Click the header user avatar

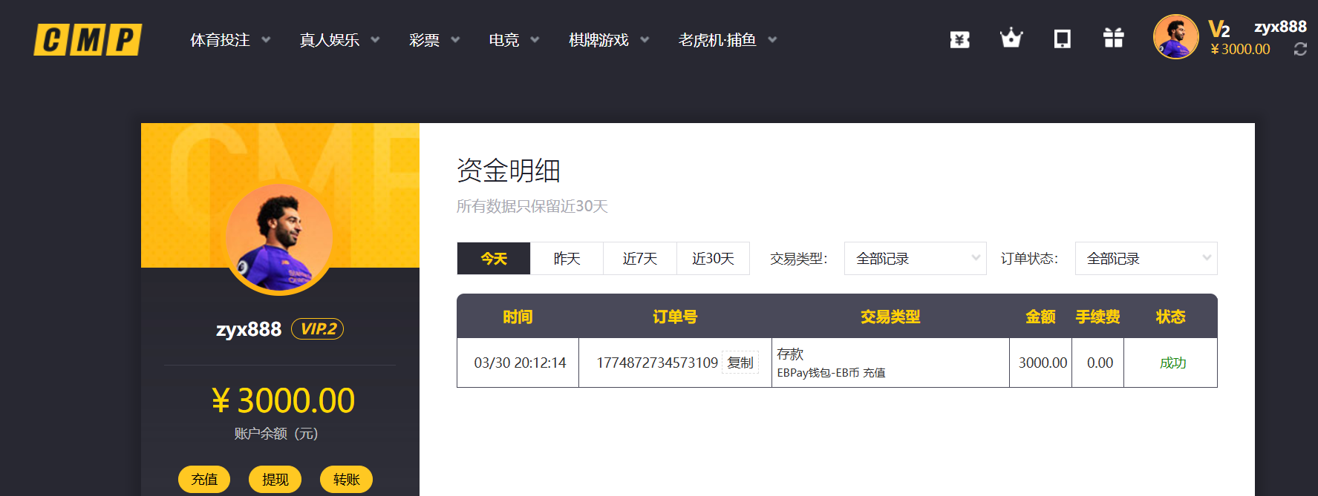click(1175, 37)
